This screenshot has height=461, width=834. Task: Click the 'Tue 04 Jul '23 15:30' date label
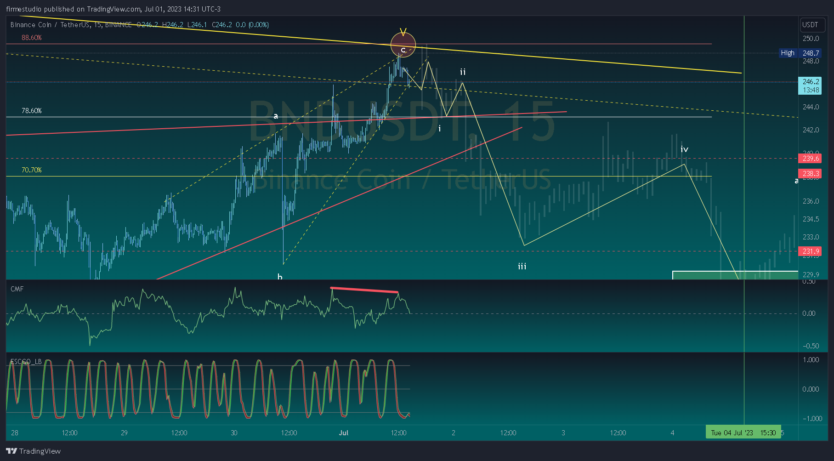tap(743, 433)
